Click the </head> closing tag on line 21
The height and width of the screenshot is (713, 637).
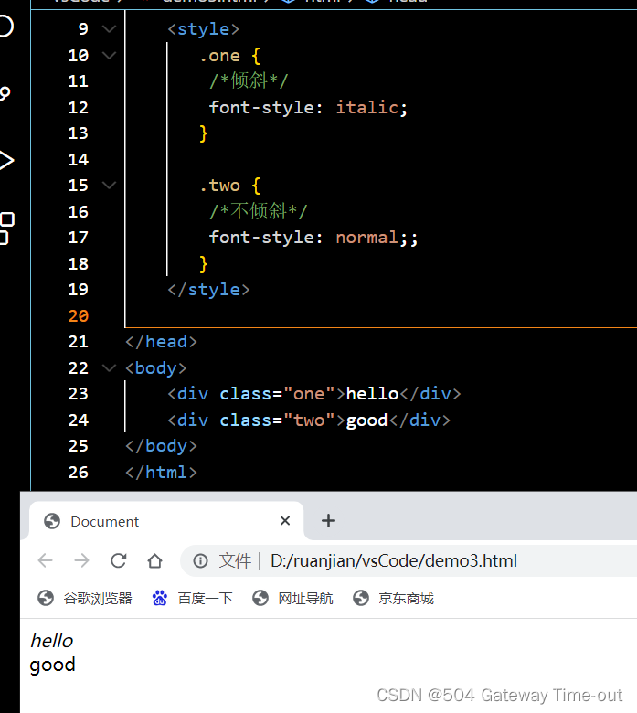click(x=162, y=342)
